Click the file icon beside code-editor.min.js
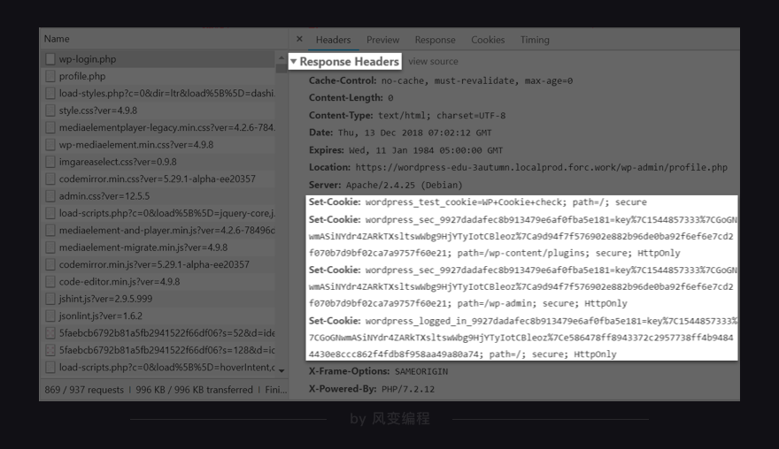779x449 pixels. (50, 282)
